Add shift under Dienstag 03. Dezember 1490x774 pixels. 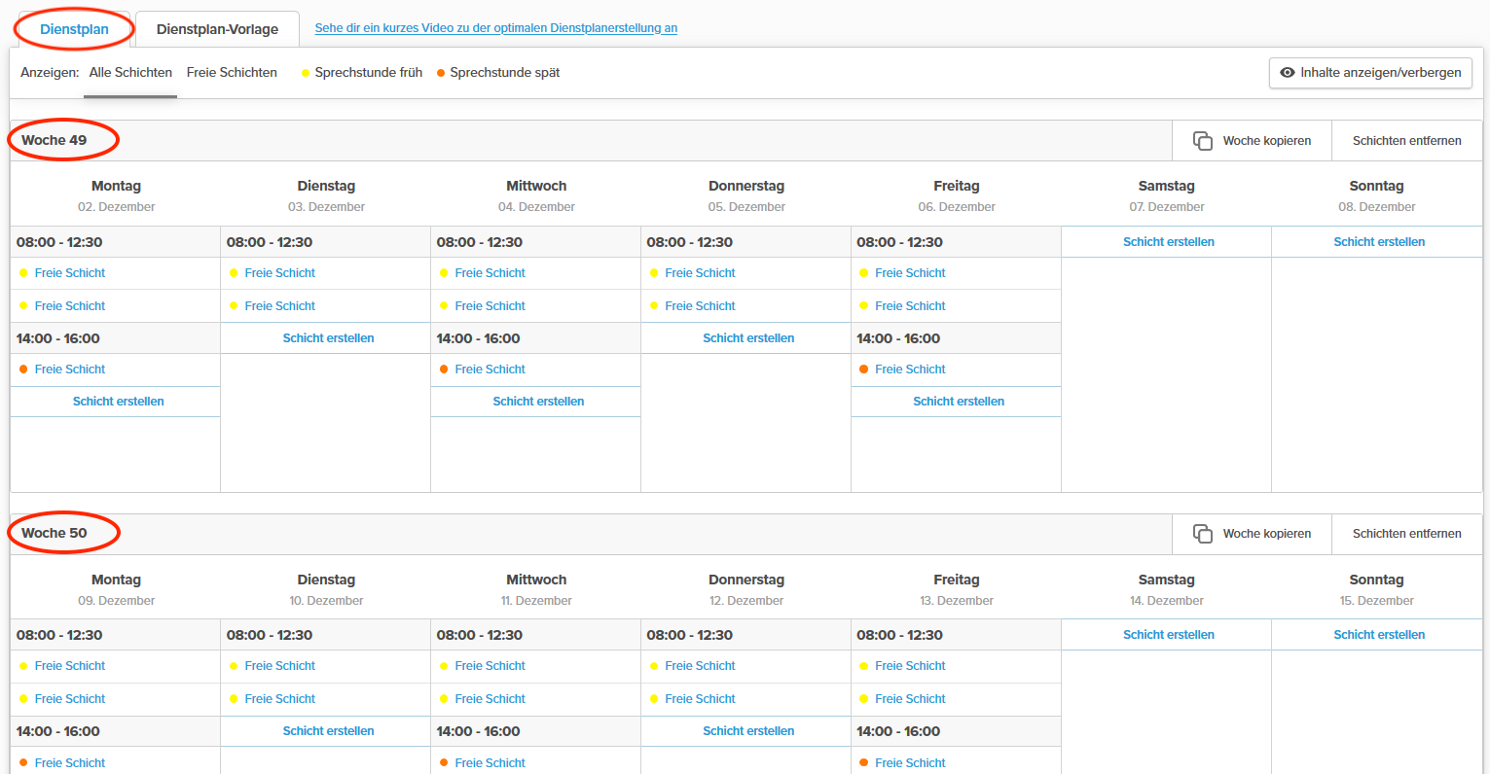click(x=328, y=338)
